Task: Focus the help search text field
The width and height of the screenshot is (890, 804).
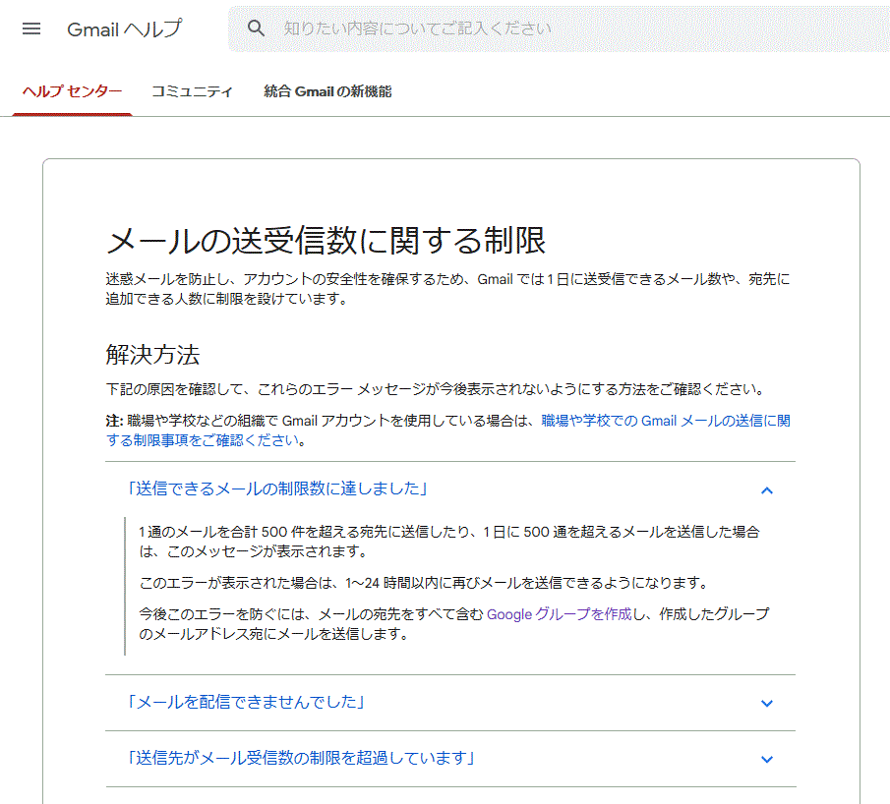Action: [551, 29]
